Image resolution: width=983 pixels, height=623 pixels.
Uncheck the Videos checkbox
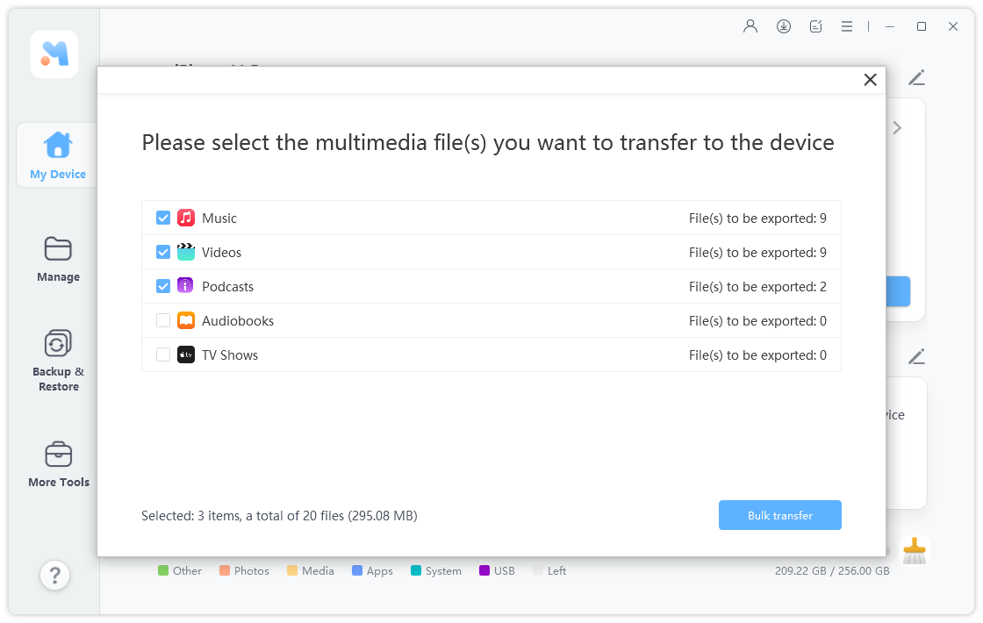pos(163,252)
